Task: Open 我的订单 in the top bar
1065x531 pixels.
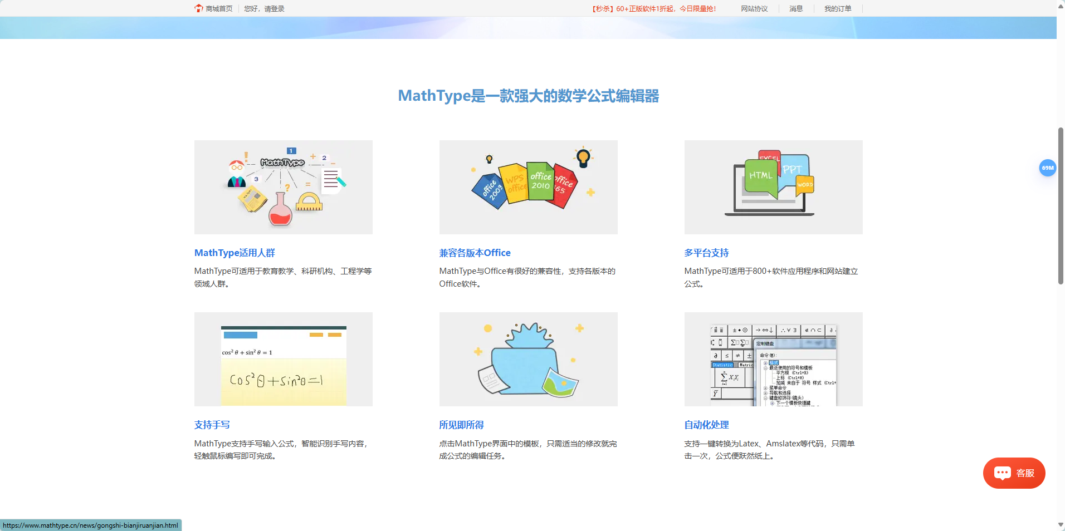Action: 838,8
